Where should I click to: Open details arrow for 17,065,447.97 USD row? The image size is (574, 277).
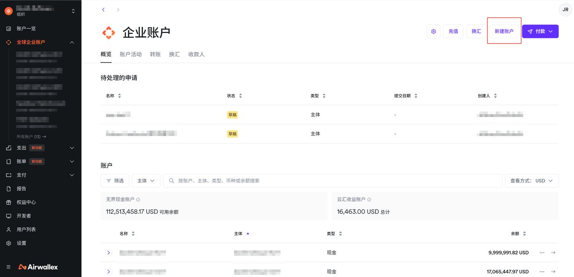click(553, 272)
